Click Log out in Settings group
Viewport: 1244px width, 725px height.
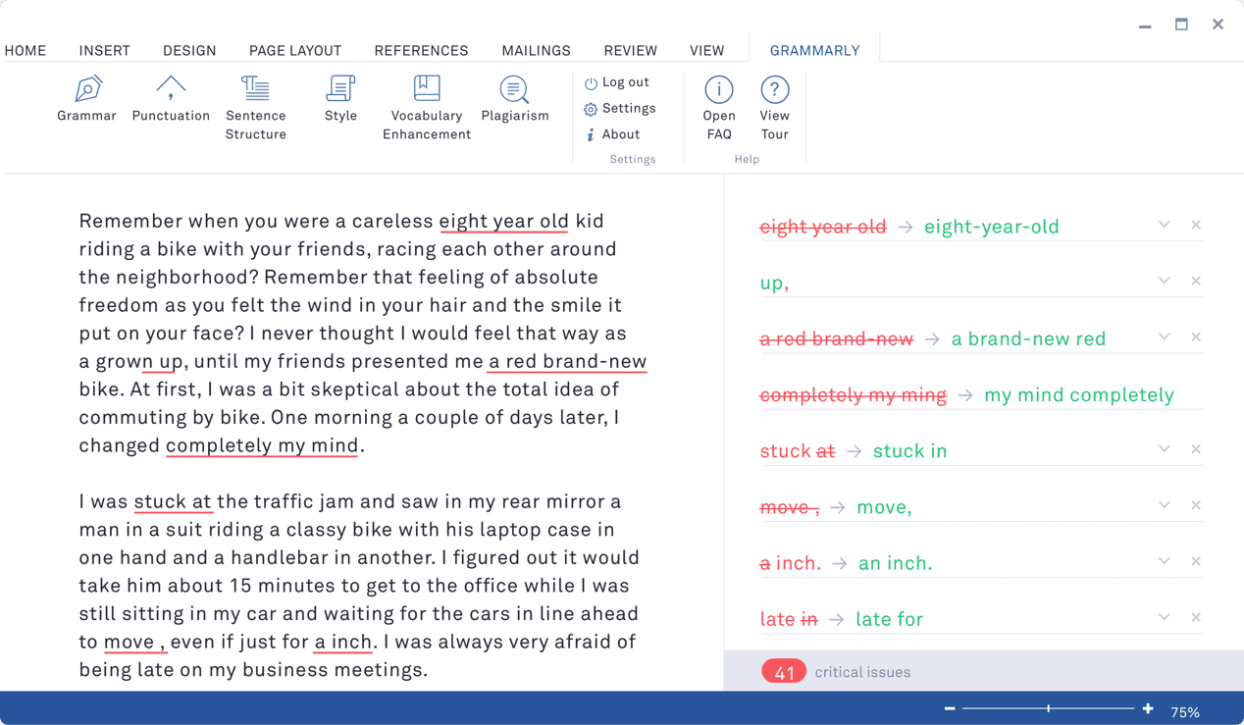[x=616, y=82]
